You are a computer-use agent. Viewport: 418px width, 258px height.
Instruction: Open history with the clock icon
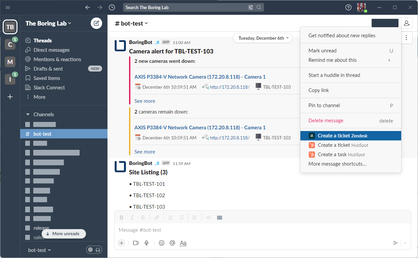112,7
